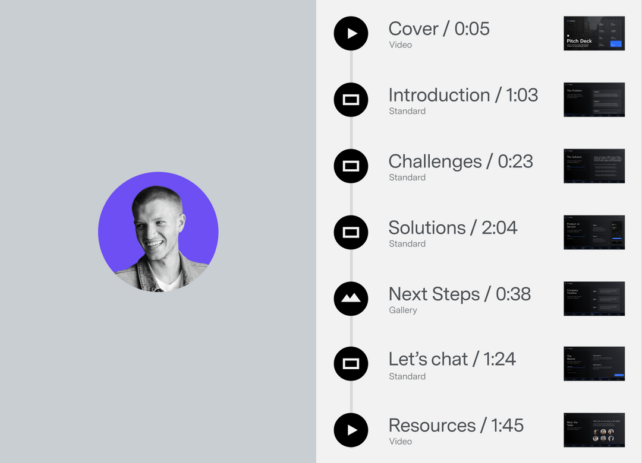Open the Let's chat / 1:24 section
Screen dimensions: 642x463
[x=452, y=359]
